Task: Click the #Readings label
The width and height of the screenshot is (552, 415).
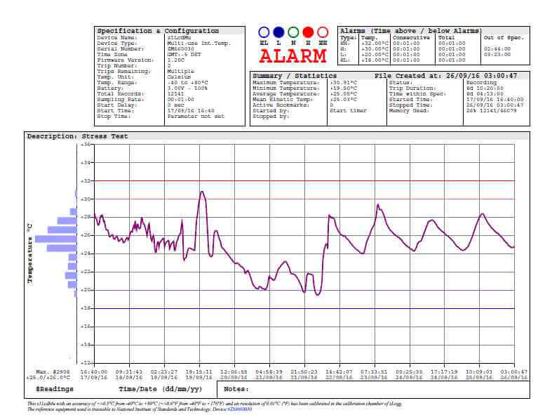Action: tap(53, 388)
